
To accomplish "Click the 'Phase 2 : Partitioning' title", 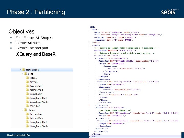I will click(36, 12).
